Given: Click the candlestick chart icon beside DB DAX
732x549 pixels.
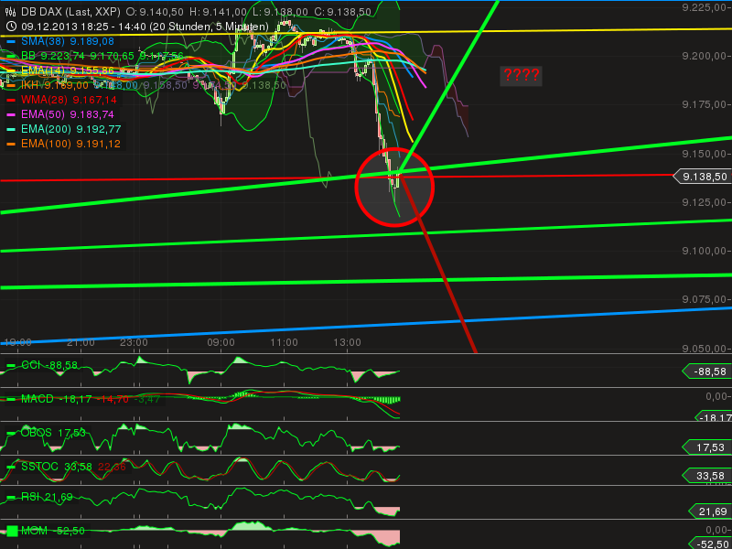Looking at the screenshot, I should [x=9, y=9].
